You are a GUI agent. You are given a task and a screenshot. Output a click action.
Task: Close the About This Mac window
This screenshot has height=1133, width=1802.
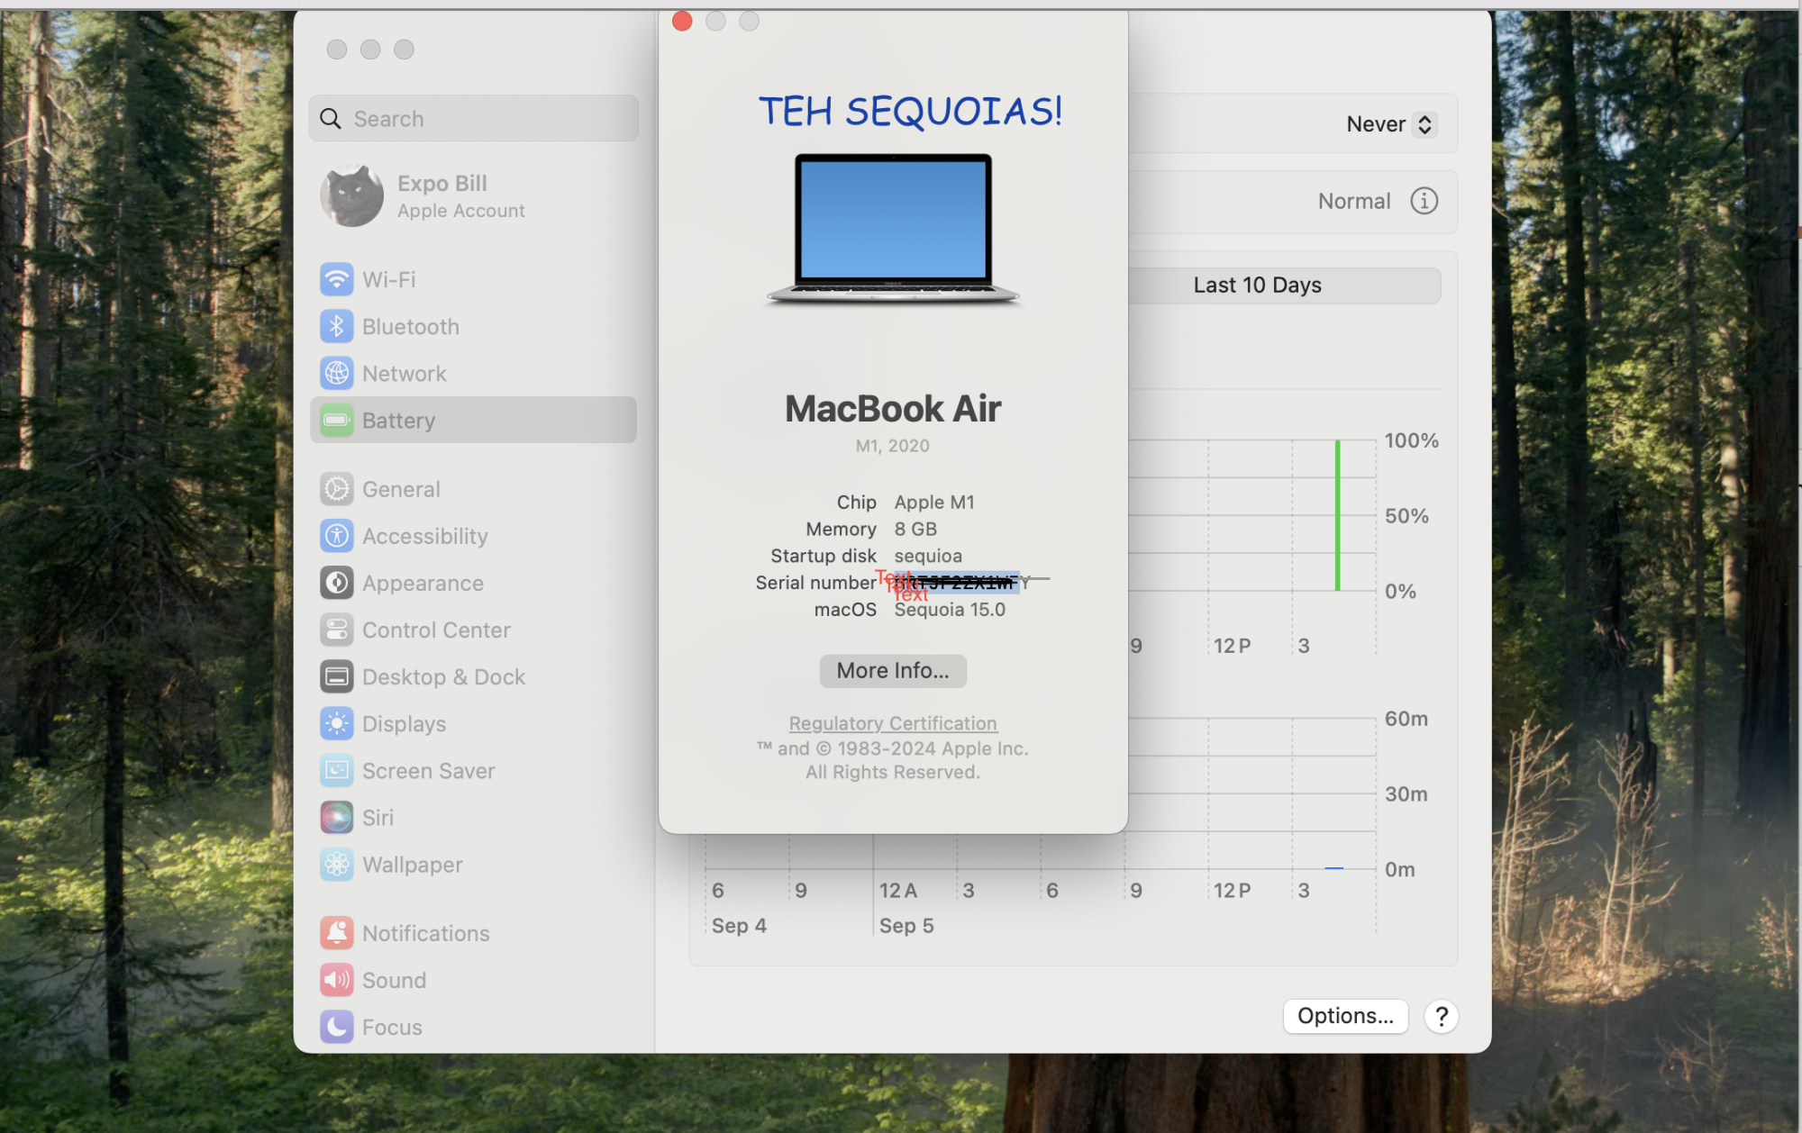[x=682, y=21]
